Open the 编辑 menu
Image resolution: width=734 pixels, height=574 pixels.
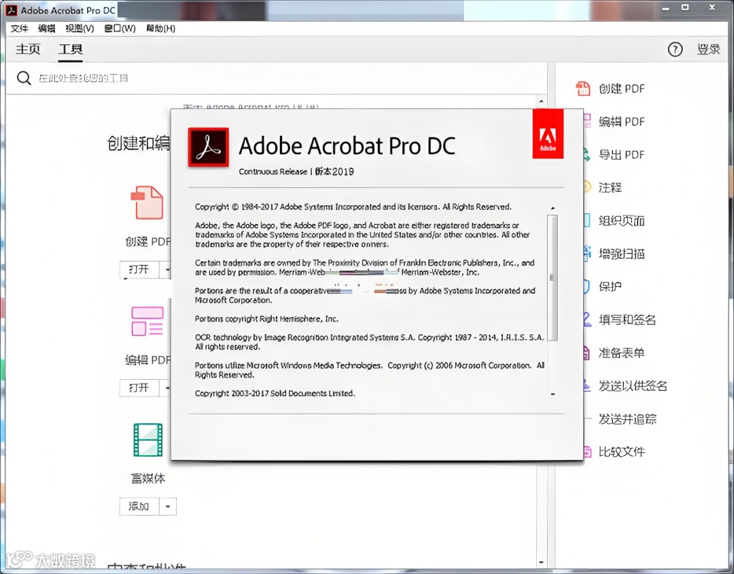click(47, 29)
